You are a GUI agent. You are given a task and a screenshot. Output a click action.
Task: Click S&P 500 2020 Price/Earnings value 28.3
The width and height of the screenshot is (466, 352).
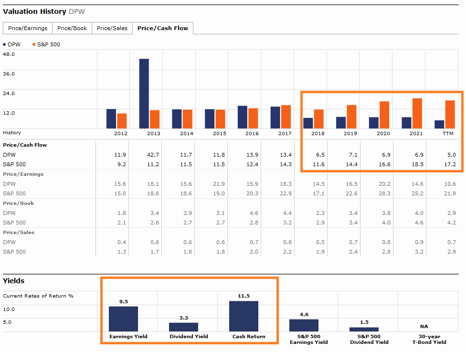coord(384,193)
